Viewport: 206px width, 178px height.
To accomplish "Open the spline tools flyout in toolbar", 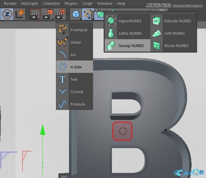I will click(88, 14).
